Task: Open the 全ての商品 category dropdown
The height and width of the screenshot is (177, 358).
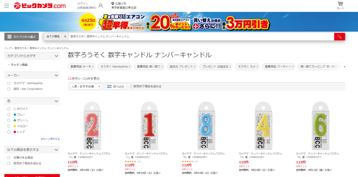Action: point(56,37)
